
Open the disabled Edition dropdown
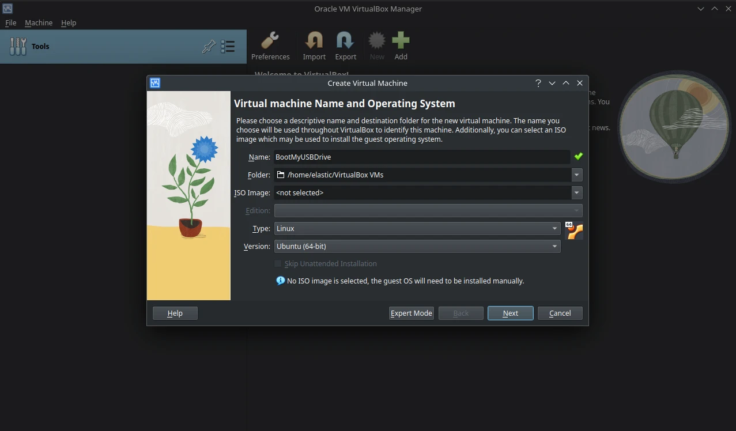(x=428, y=210)
